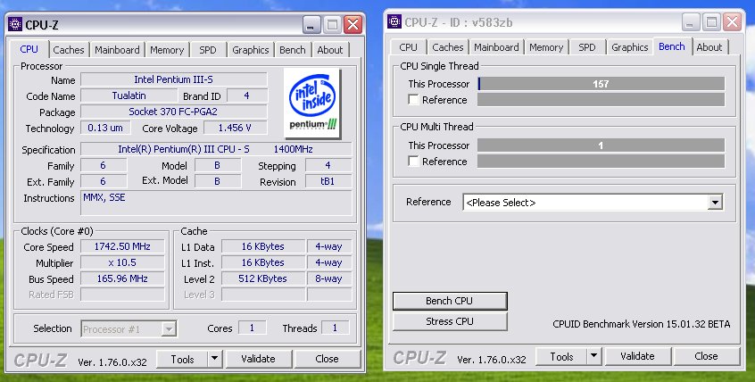Close the v583zb window with the red X
The image size is (755, 382).
tap(733, 22)
